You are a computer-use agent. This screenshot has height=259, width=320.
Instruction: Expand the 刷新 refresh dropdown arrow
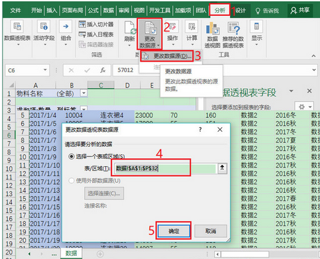point(129,46)
